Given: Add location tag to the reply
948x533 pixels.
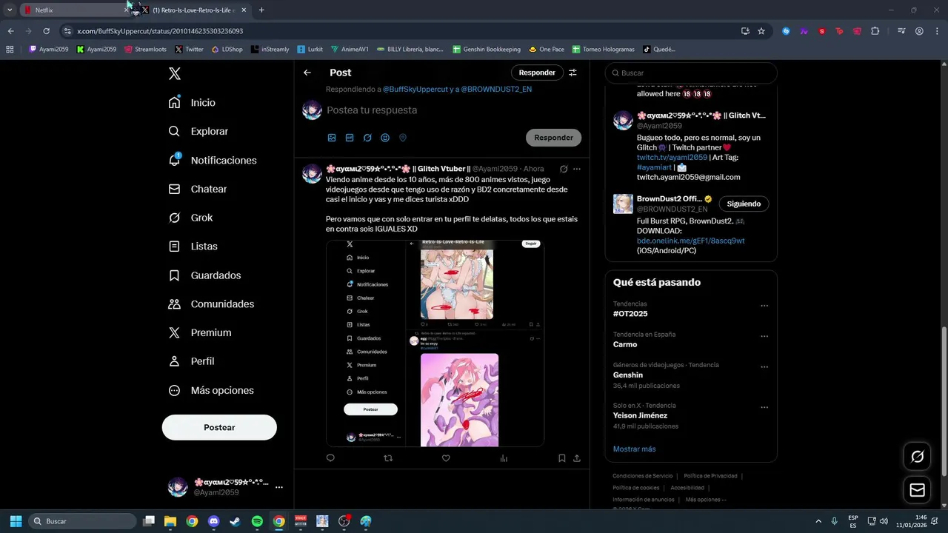Looking at the screenshot, I should click(403, 138).
